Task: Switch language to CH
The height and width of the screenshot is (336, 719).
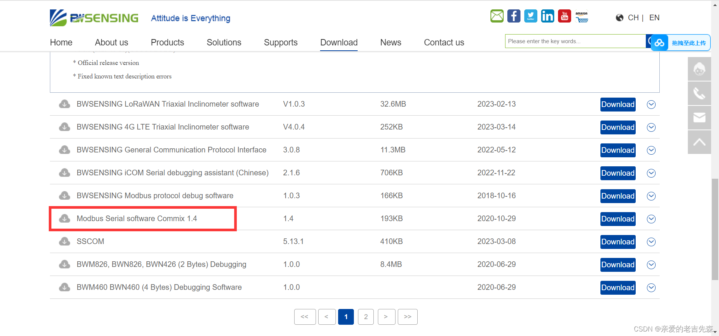Action: (x=633, y=18)
